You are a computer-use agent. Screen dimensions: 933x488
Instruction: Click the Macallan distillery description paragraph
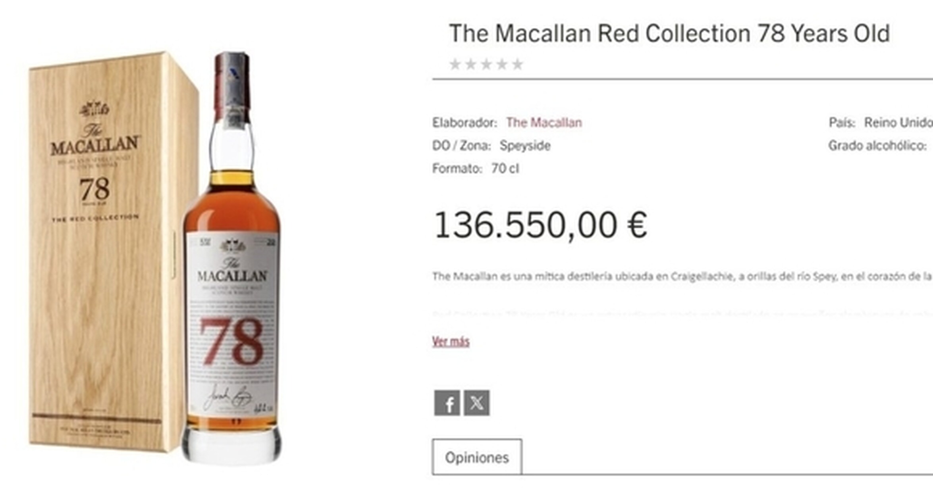pos(682,276)
